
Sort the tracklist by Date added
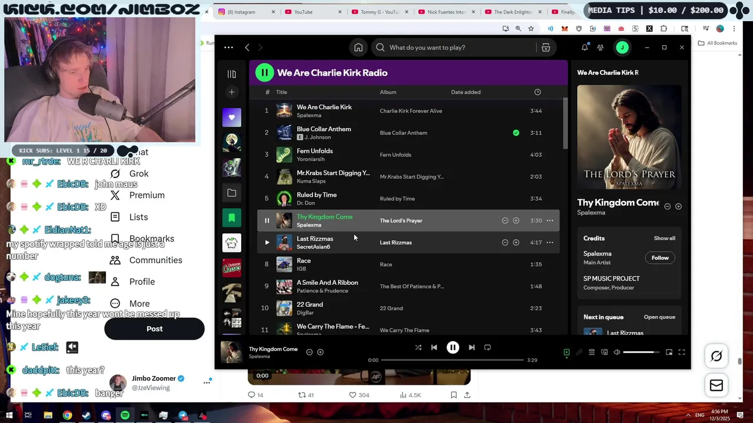tap(466, 92)
